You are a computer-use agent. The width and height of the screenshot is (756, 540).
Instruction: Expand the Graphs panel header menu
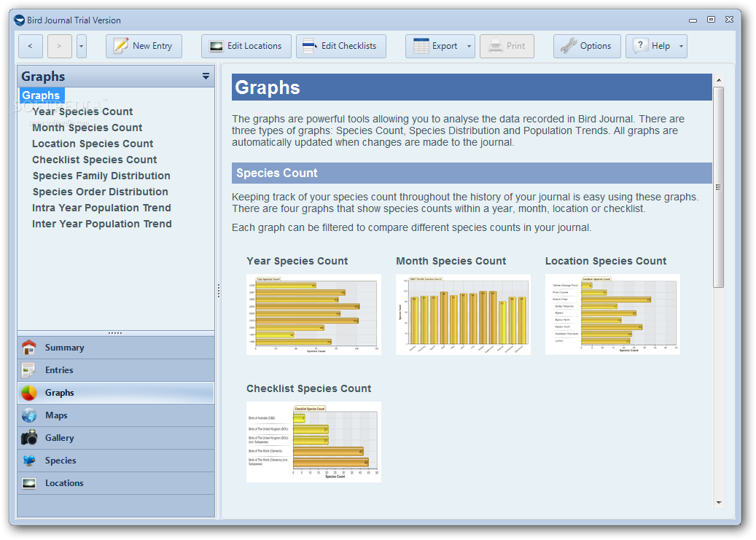click(206, 77)
